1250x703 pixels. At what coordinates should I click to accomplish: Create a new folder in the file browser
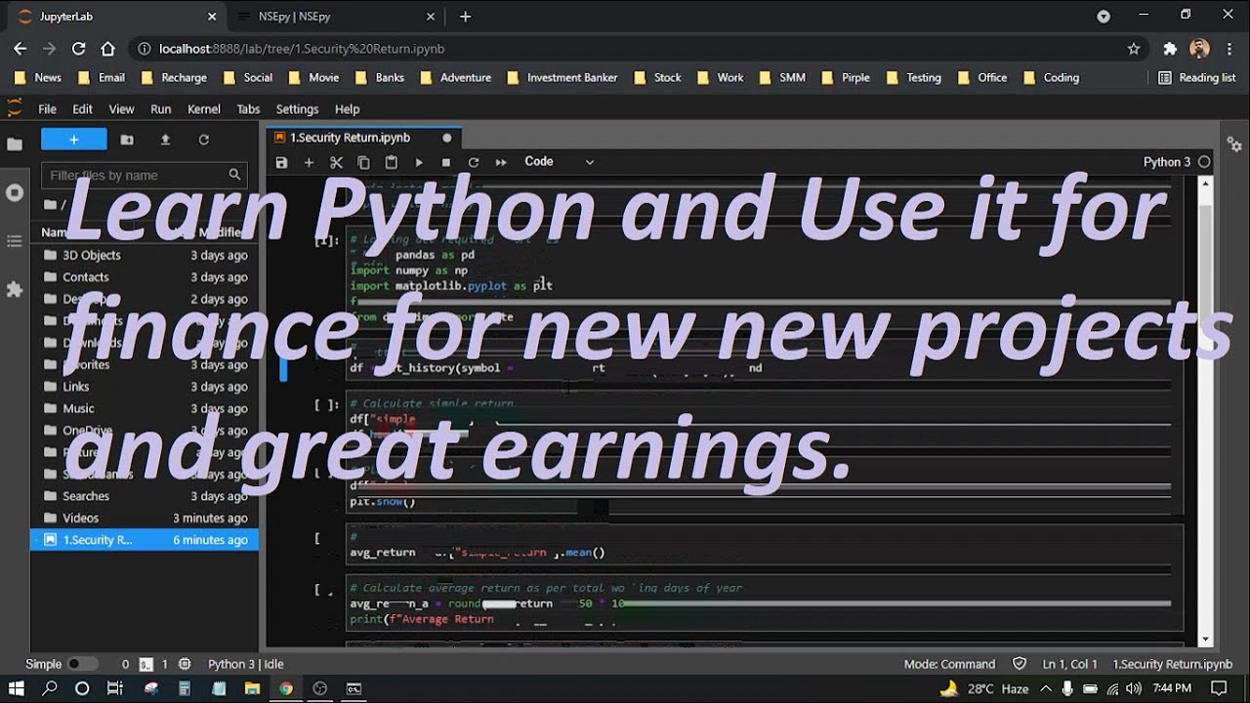pos(127,140)
